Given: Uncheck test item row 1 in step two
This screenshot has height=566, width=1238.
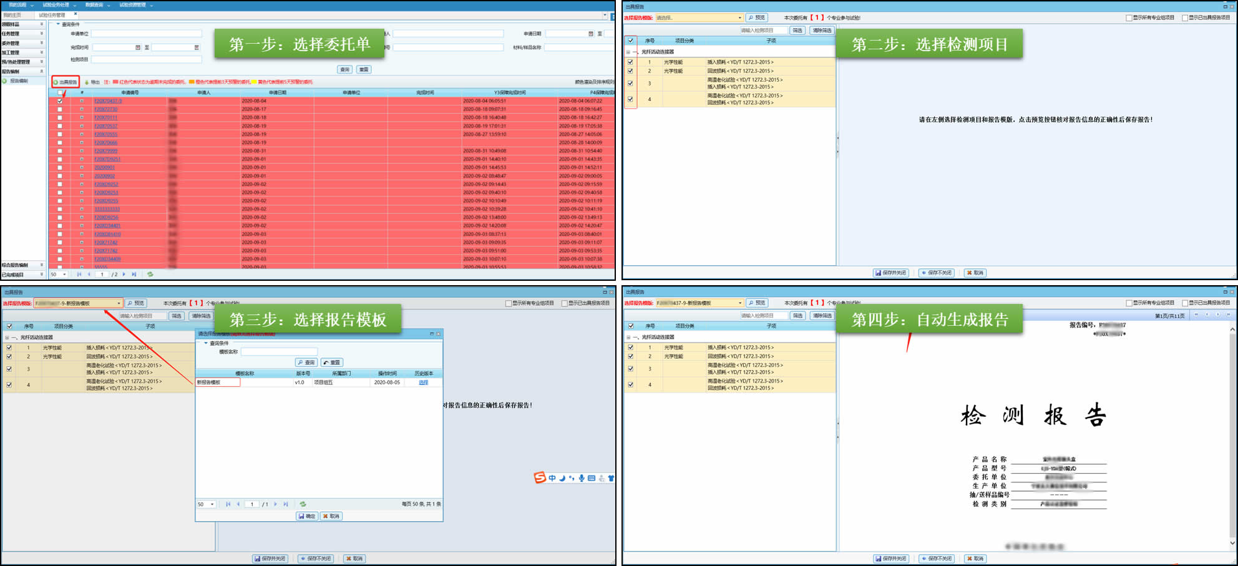Looking at the screenshot, I should pyautogui.click(x=630, y=62).
